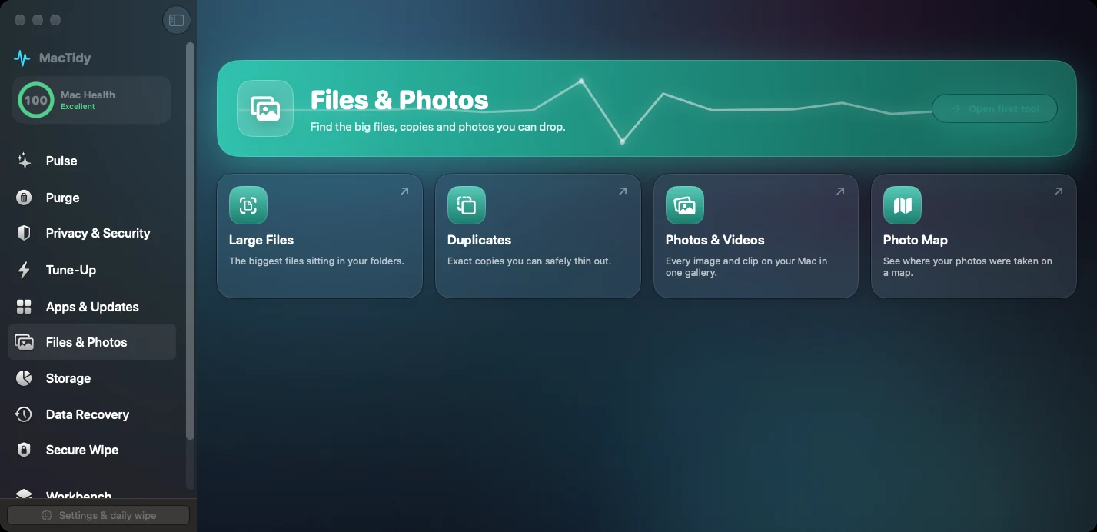1097x532 pixels.
Task: Click the Storage pie chart icon
Action: (x=24, y=378)
